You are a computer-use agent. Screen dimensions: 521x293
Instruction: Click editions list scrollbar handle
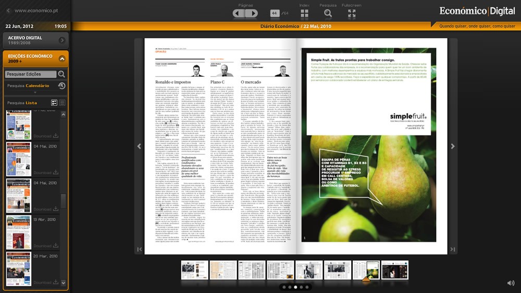[x=63, y=201]
